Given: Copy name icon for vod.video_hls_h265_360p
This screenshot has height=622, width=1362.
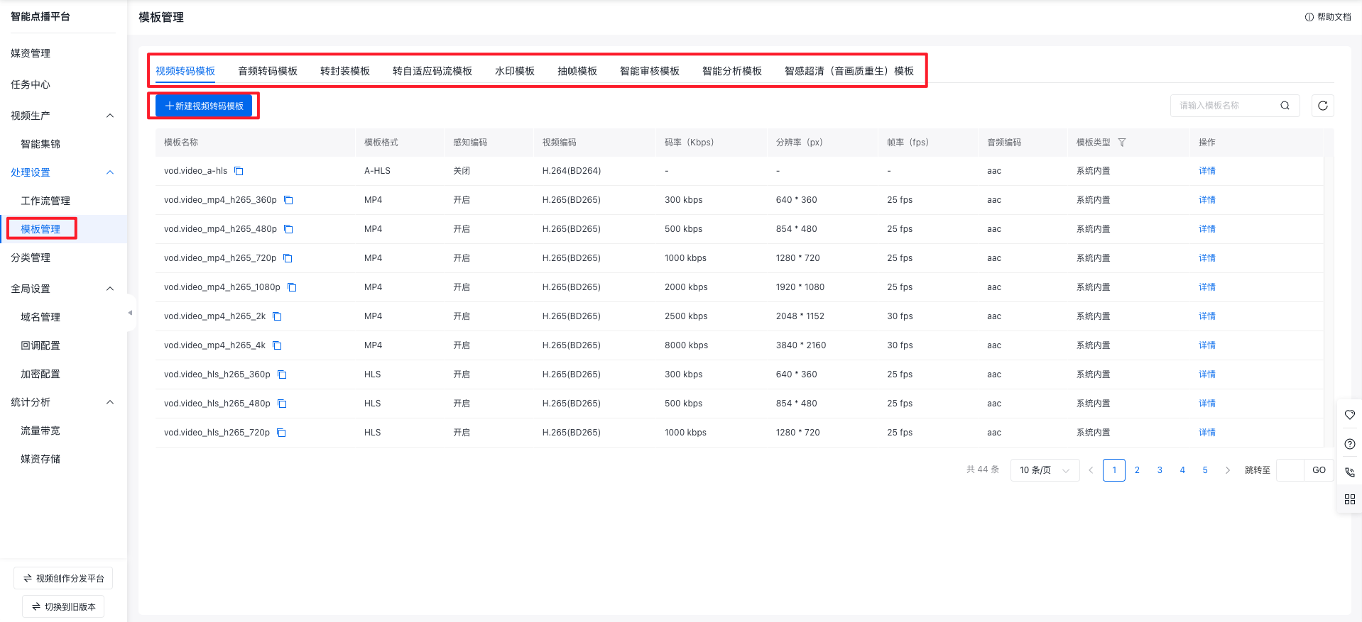Looking at the screenshot, I should (x=282, y=374).
